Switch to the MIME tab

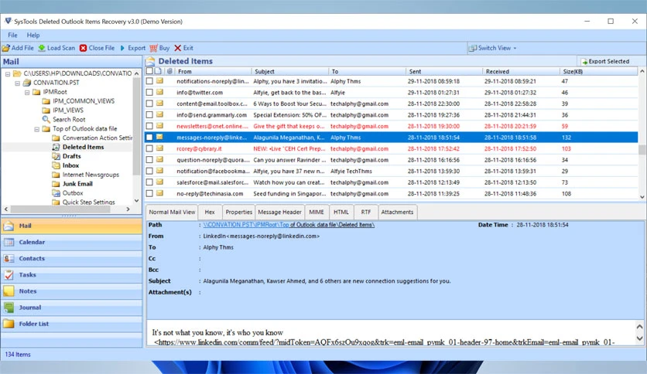[317, 212]
